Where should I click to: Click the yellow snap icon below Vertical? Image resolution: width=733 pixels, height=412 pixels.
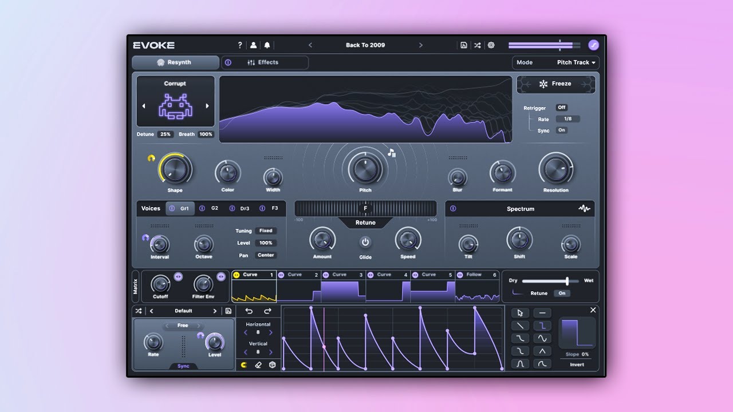(244, 365)
